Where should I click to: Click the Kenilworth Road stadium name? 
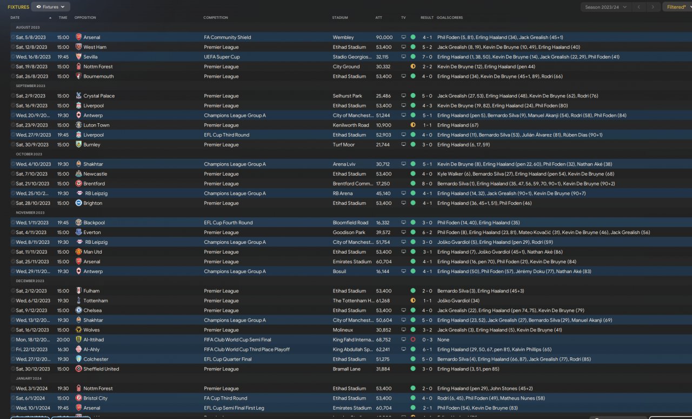point(351,125)
